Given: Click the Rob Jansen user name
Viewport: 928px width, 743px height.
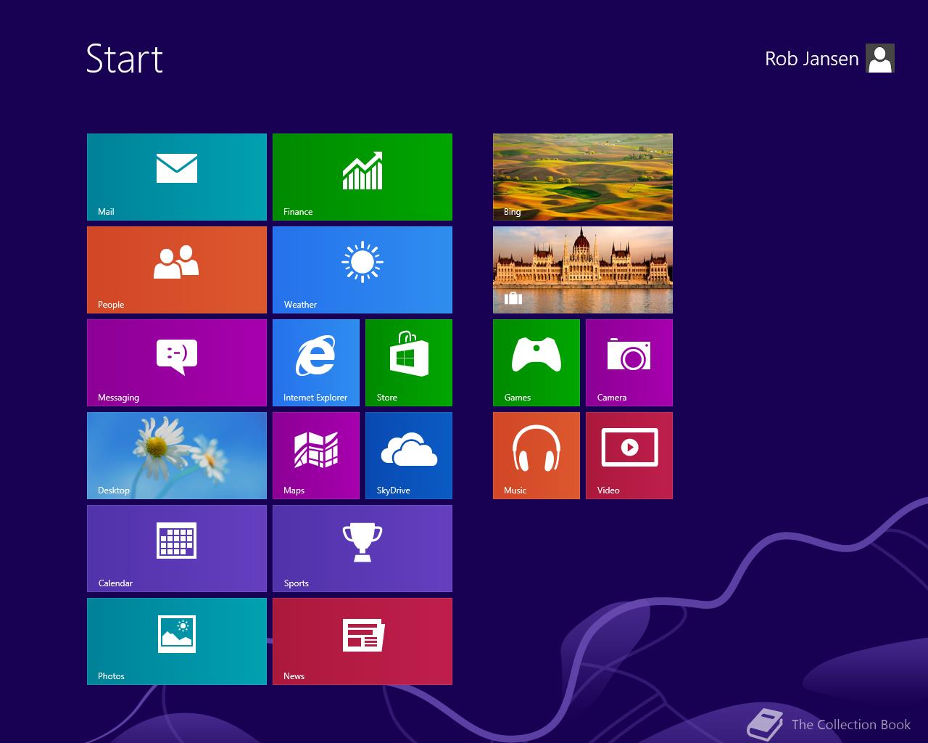Looking at the screenshot, I should pos(812,59).
